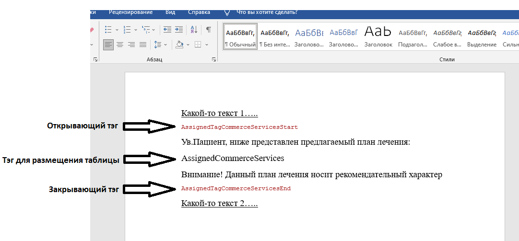Align text left
Screen dimensions: 519x241
[108, 44]
